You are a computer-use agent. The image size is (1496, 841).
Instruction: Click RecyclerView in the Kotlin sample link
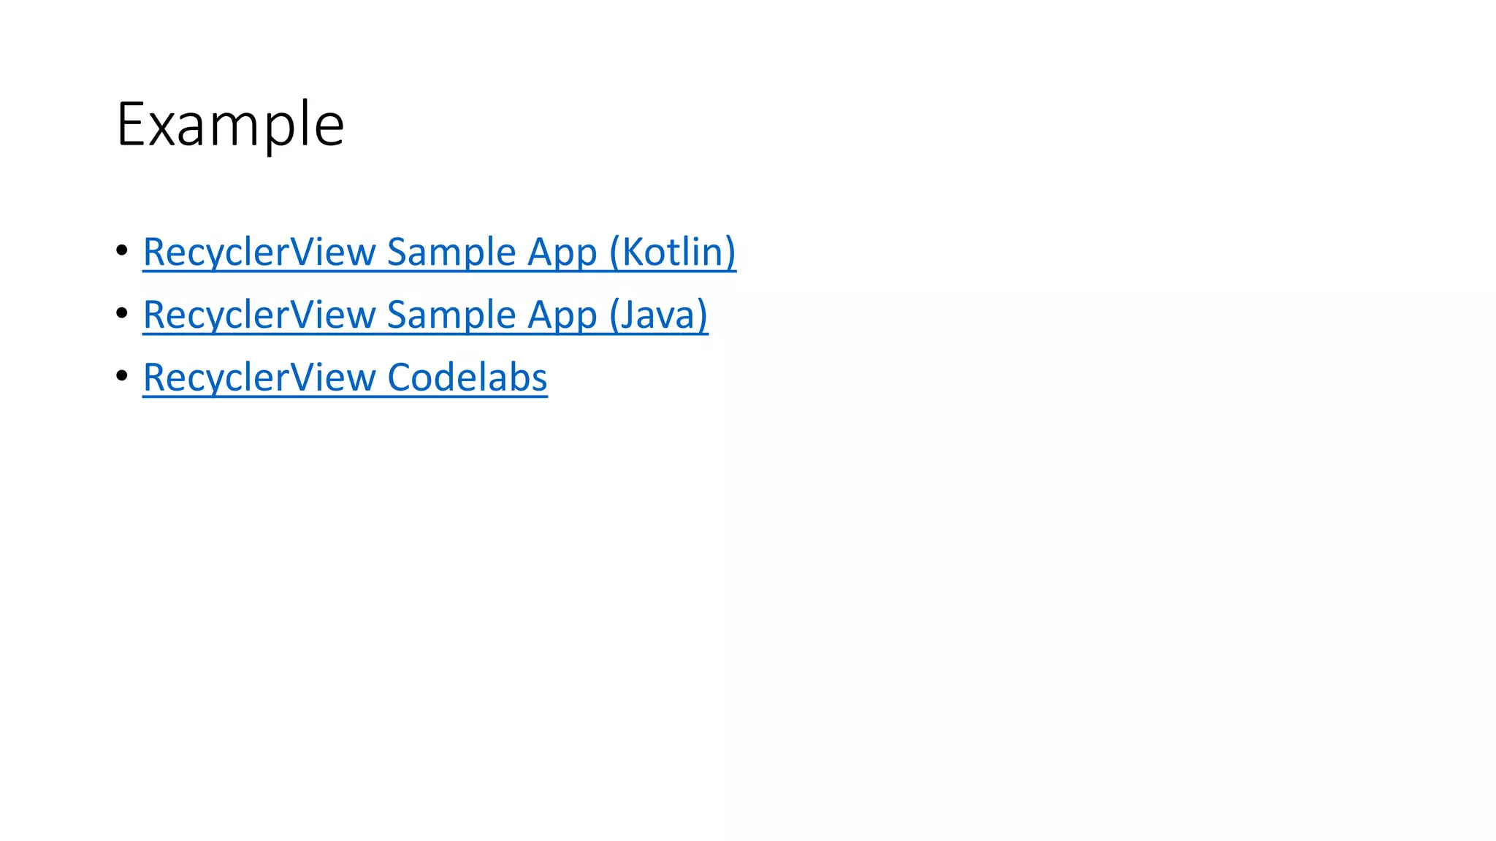tap(259, 252)
